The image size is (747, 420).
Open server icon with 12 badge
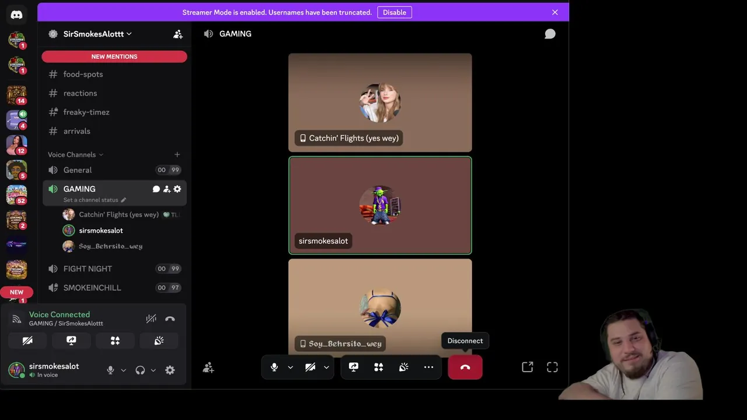(x=16, y=145)
